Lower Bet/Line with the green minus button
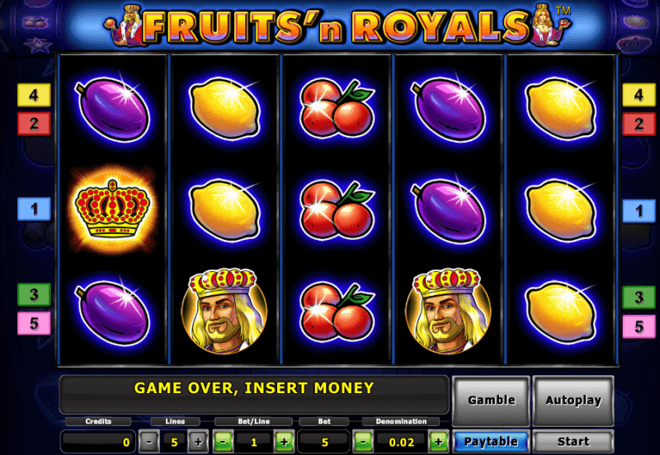Screen dimensions: 660x455 pos(223,442)
